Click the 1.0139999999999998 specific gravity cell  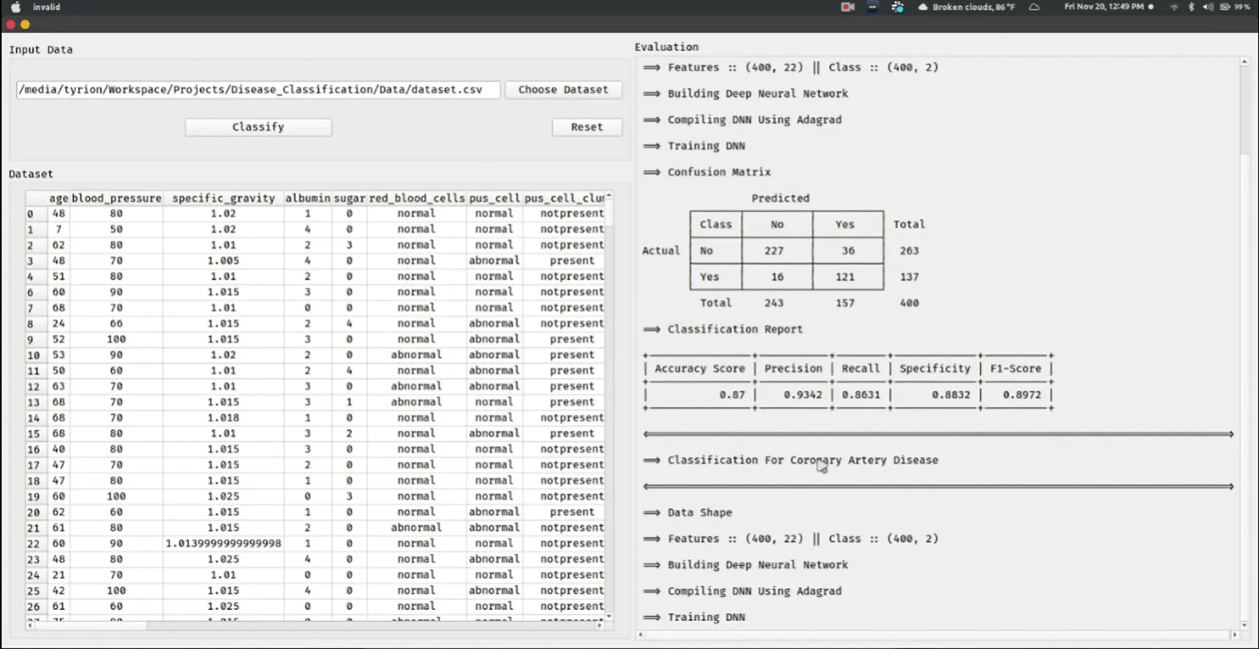224,543
